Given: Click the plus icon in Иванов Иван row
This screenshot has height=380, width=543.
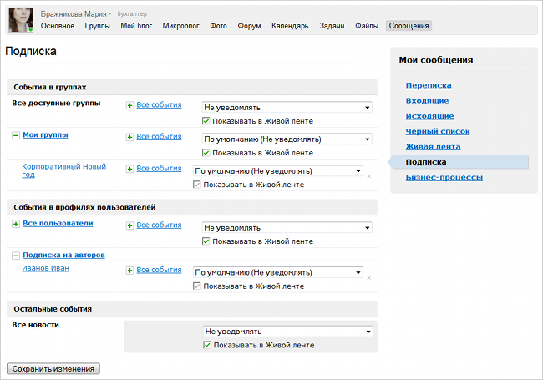Looking at the screenshot, I should click(129, 271).
